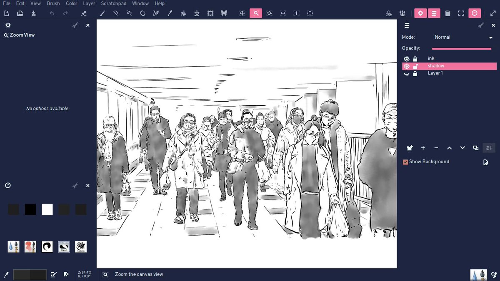Save the document with toolbar icon
The image size is (500, 281).
click(33, 13)
